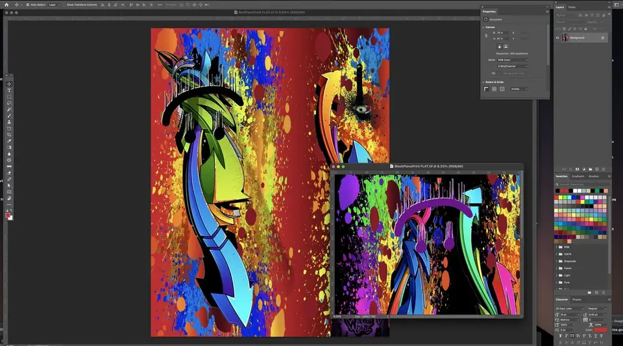Image resolution: width=623 pixels, height=346 pixels.
Task: Select the Path Selection arrow tool
Action: (9, 186)
